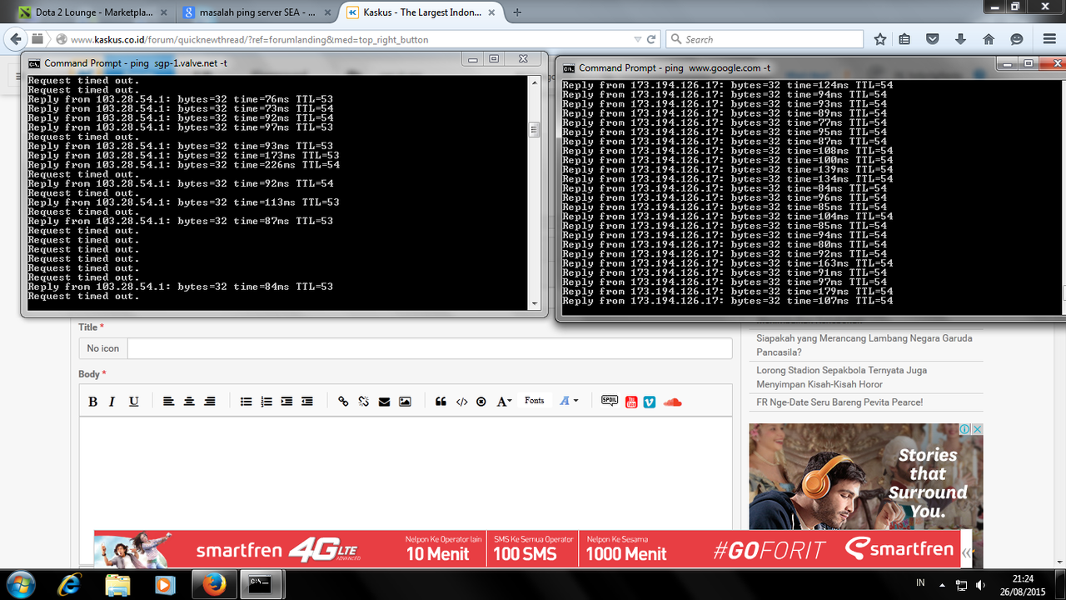Click the scrollbar thumb in sgp-1.valve.net window
Image resolution: width=1066 pixels, height=600 pixels.
(535, 129)
